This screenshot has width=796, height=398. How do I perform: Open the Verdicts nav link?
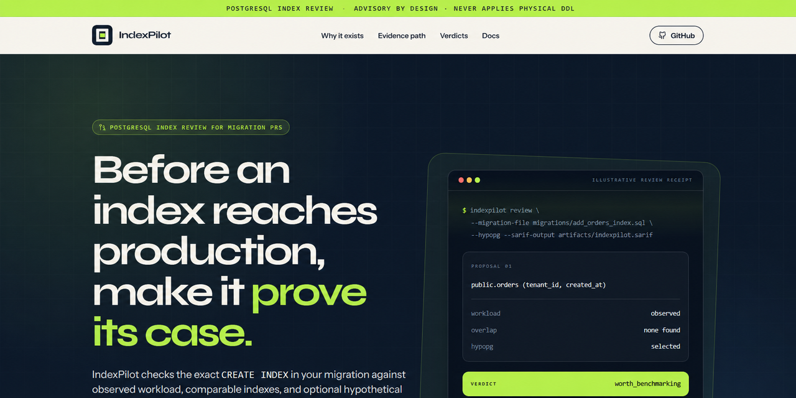click(x=454, y=35)
